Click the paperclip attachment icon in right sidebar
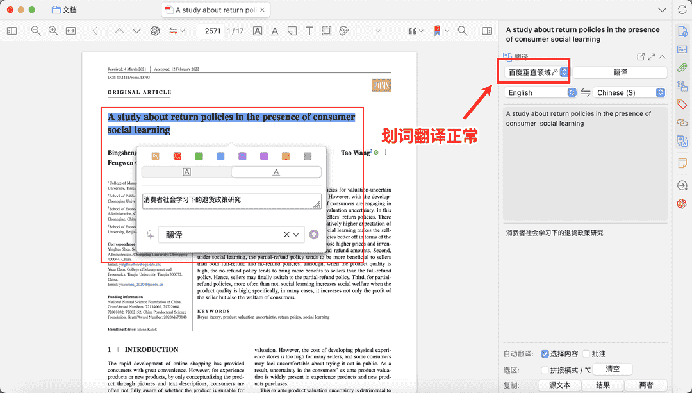The width and height of the screenshot is (692, 393). 681,67
